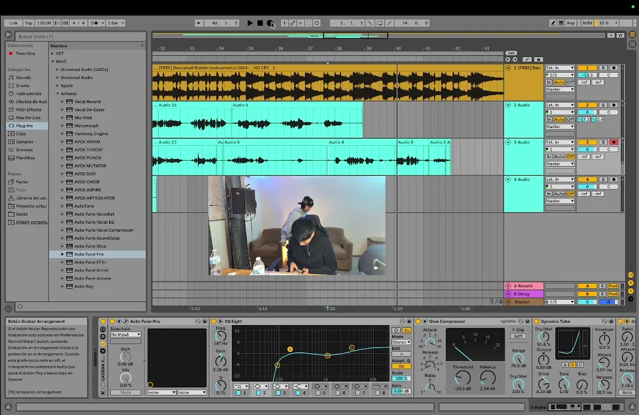This screenshot has width=639, height=415.
Task: Toggle Auto-Tune Pro device activator
Action: tap(112, 321)
